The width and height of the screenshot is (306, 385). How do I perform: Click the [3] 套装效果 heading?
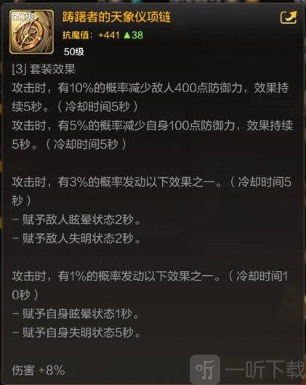(x=44, y=69)
